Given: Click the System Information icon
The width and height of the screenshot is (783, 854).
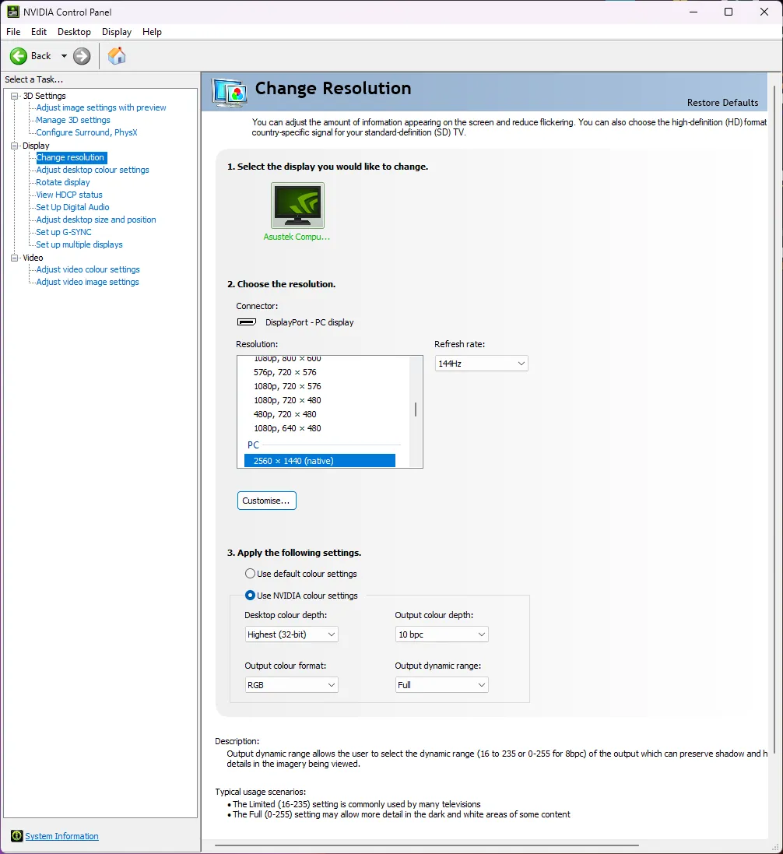Looking at the screenshot, I should pyautogui.click(x=16, y=836).
